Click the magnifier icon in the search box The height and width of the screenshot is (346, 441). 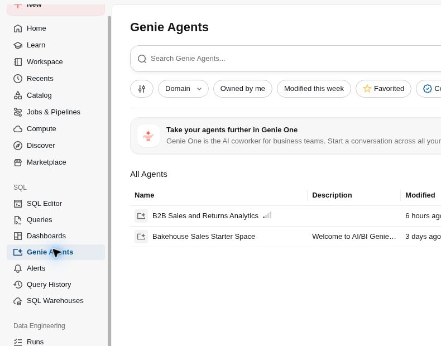tap(142, 59)
